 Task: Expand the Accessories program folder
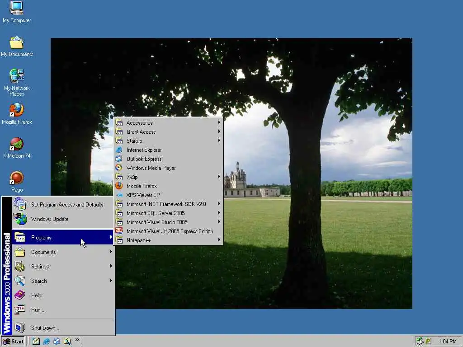[168, 123]
